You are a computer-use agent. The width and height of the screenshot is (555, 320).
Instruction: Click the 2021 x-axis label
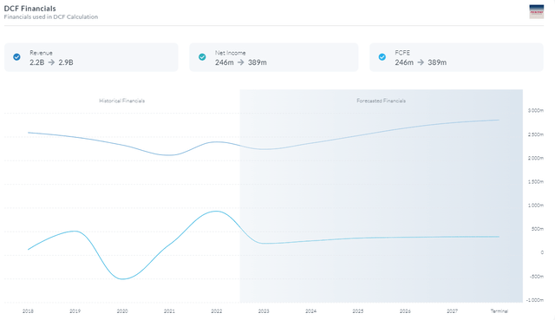point(169,311)
